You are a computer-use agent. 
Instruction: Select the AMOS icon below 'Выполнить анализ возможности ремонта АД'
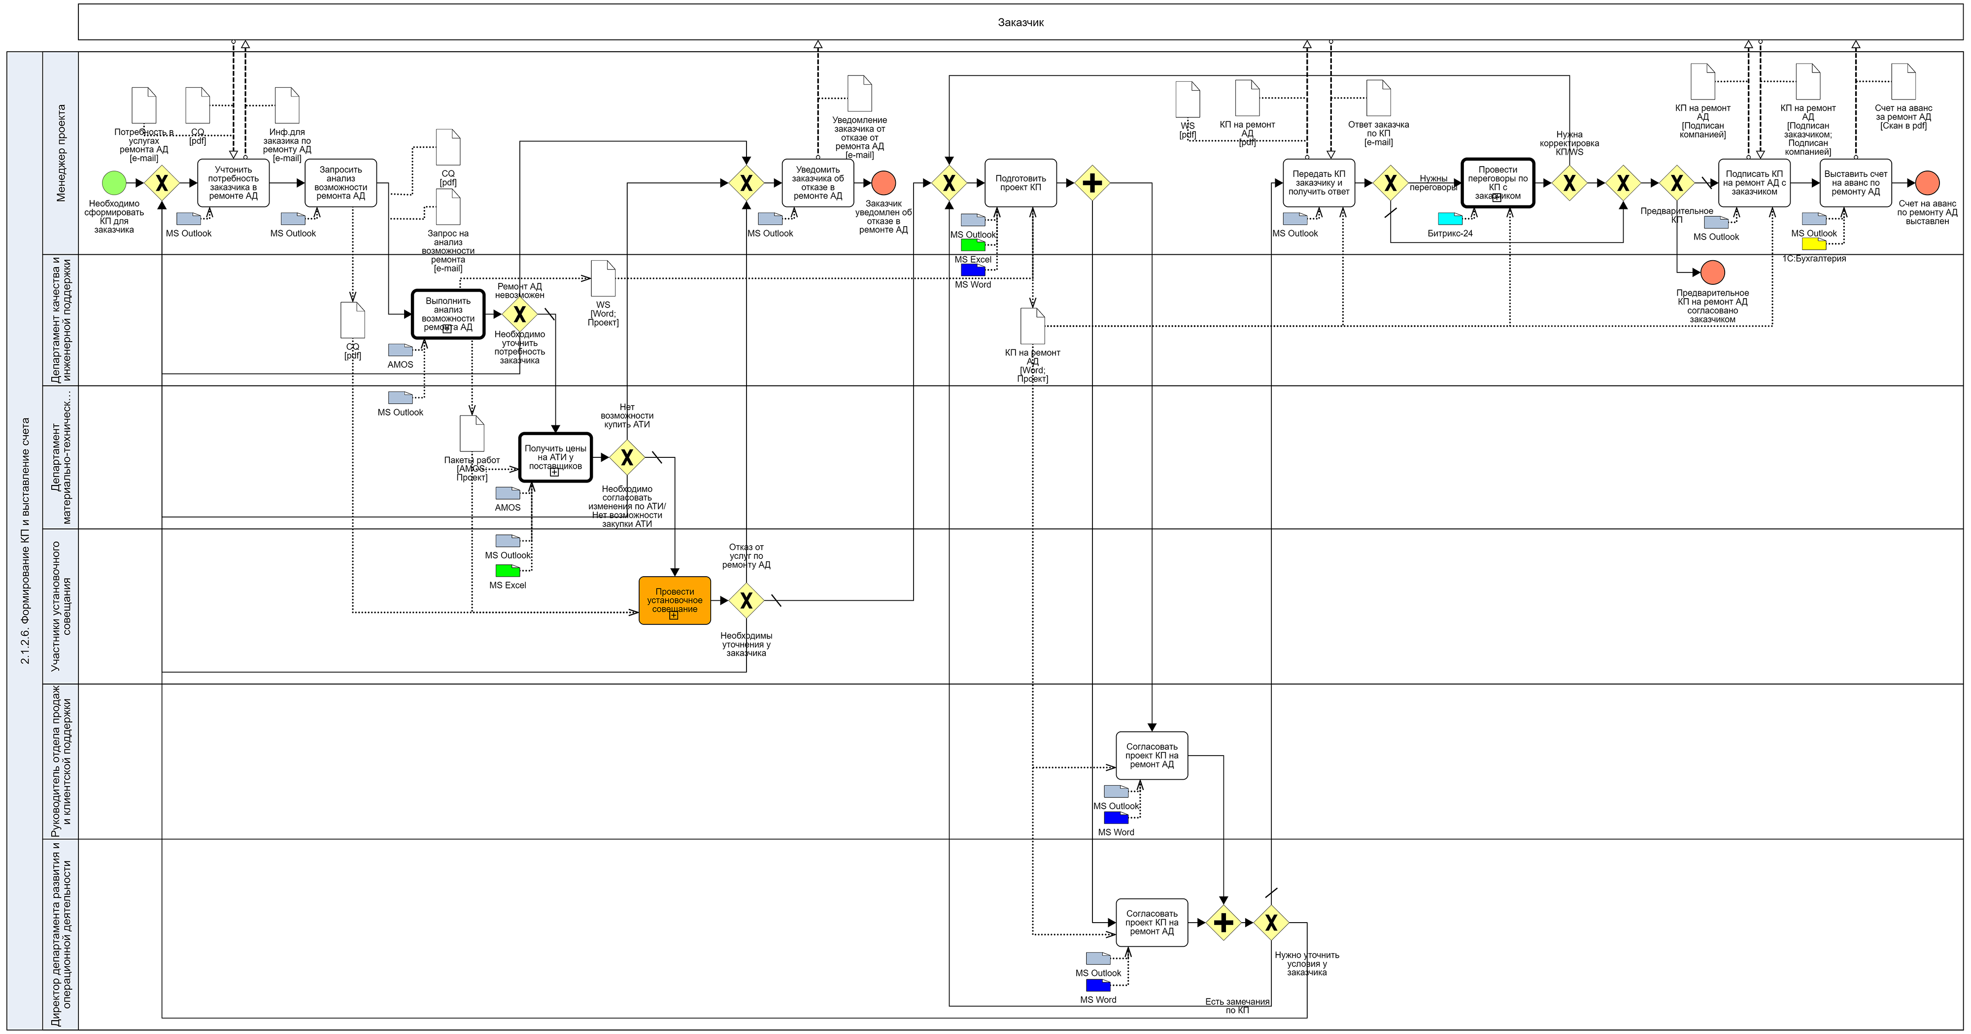click(400, 350)
